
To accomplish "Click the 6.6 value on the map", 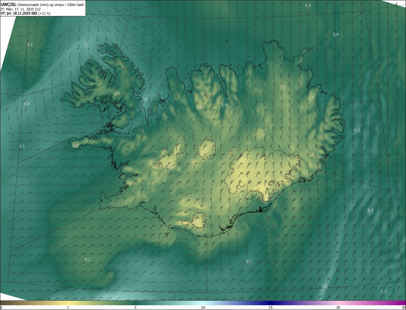I will coord(27,104).
